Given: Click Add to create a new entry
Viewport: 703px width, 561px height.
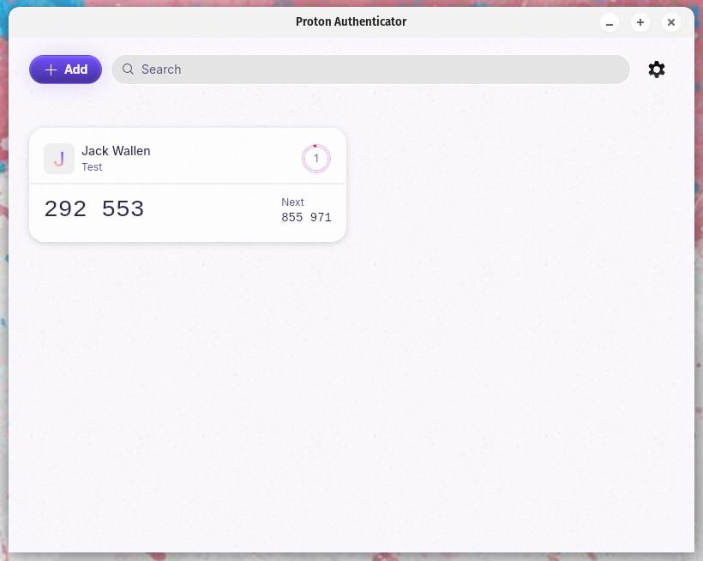Looking at the screenshot, I should [x=65, y=69].
